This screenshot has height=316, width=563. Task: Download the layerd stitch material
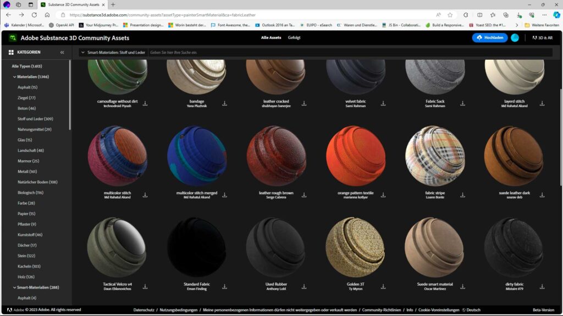(x=542, y=103)
